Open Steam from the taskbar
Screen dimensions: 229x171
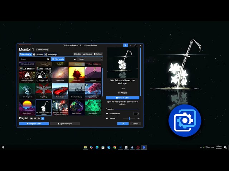coord(132,147)
